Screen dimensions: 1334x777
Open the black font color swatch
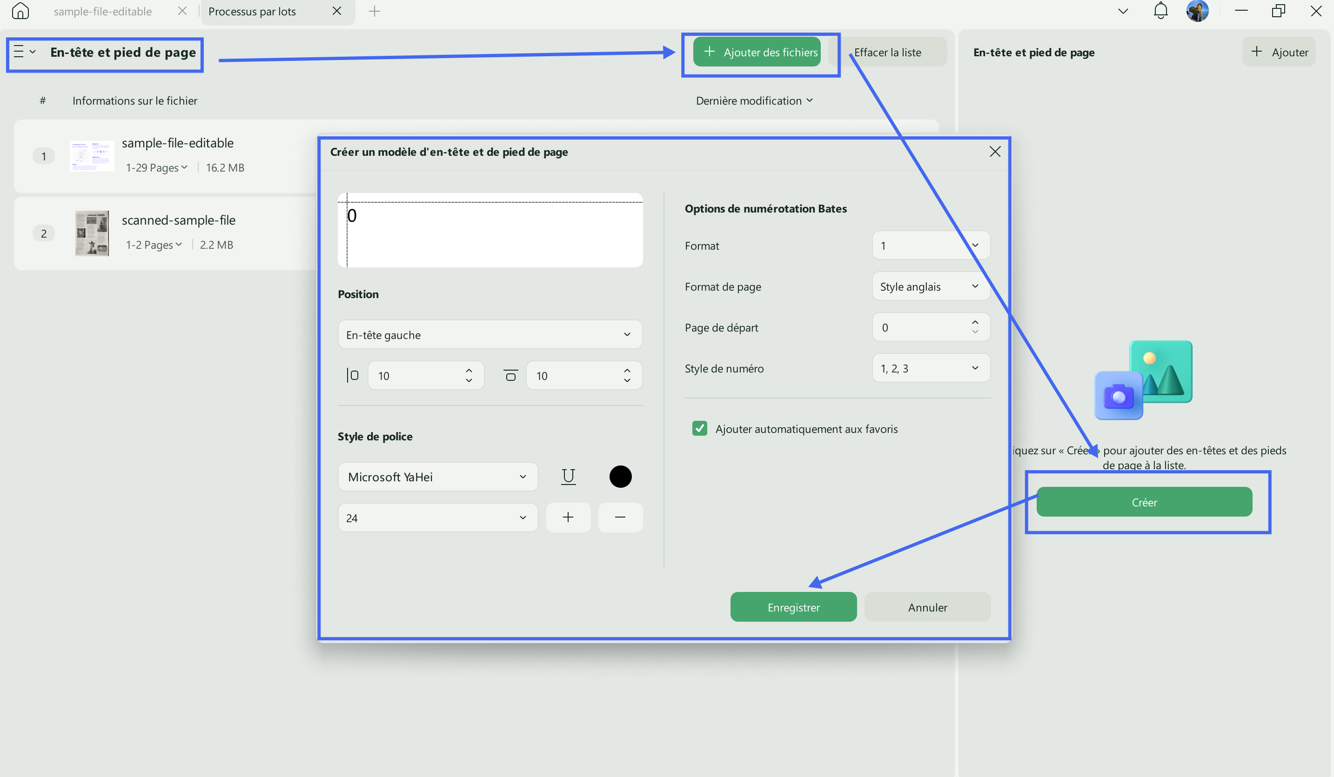(x=620, y=477)
